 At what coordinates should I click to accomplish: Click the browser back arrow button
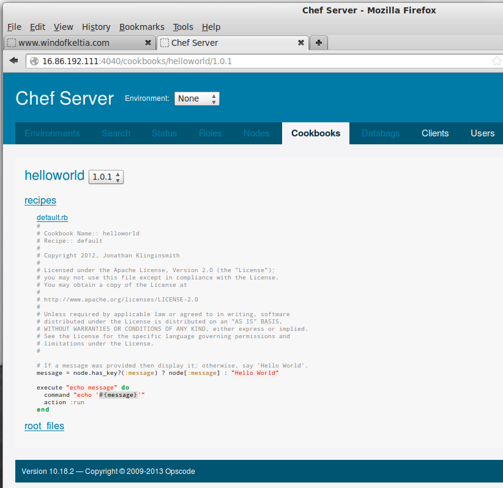[x=14, y=61]
